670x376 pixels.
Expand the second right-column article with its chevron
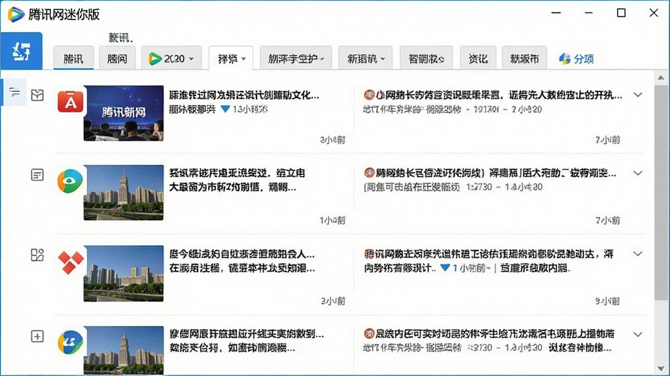pyautogui.click(x=637, y=173)
